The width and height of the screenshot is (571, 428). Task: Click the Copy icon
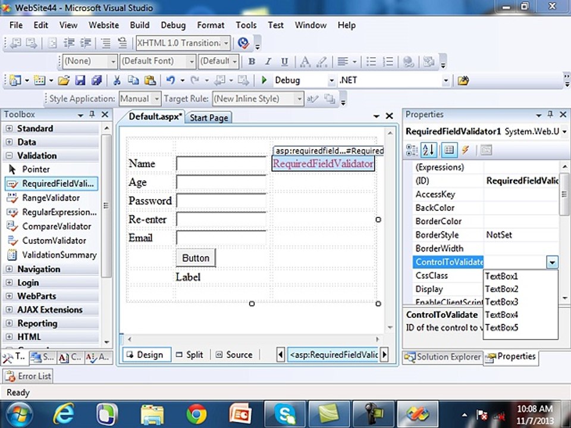coord(133,80)
